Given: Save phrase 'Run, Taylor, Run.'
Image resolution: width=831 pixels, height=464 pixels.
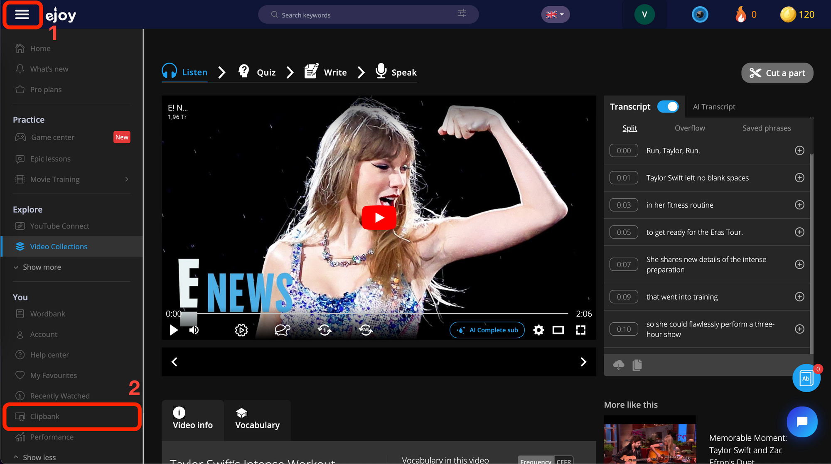Looking at the screenshot, I should click(x=799, y=150).
